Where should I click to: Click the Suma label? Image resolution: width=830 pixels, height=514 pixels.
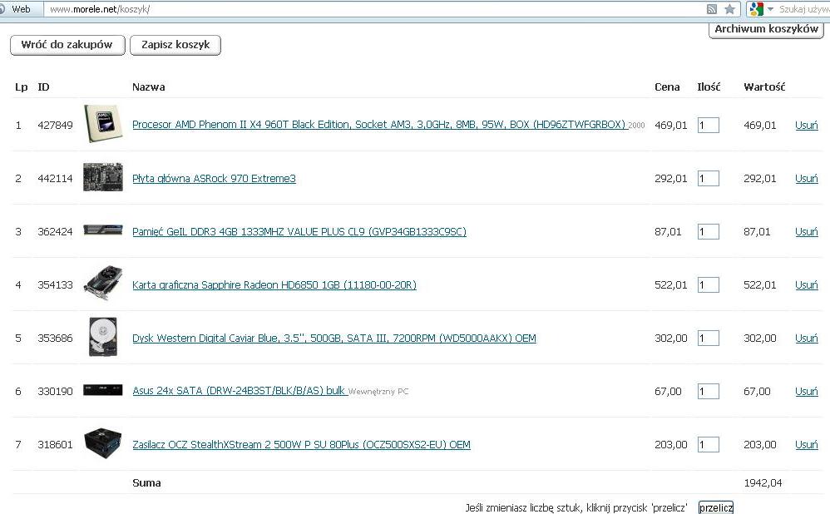pyautogui.click(x=146, y=482)
